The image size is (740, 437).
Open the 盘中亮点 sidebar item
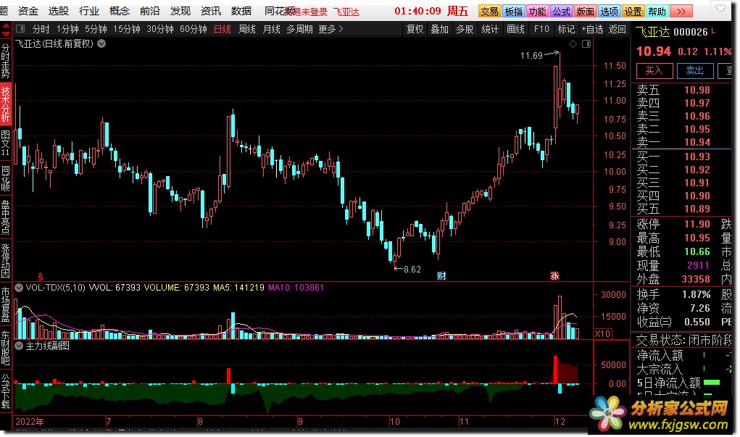(x=6, y=217)
